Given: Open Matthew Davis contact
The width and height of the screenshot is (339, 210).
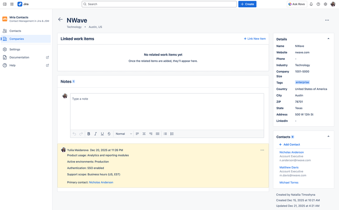Looking at the screenshot, I should point(289,168).
